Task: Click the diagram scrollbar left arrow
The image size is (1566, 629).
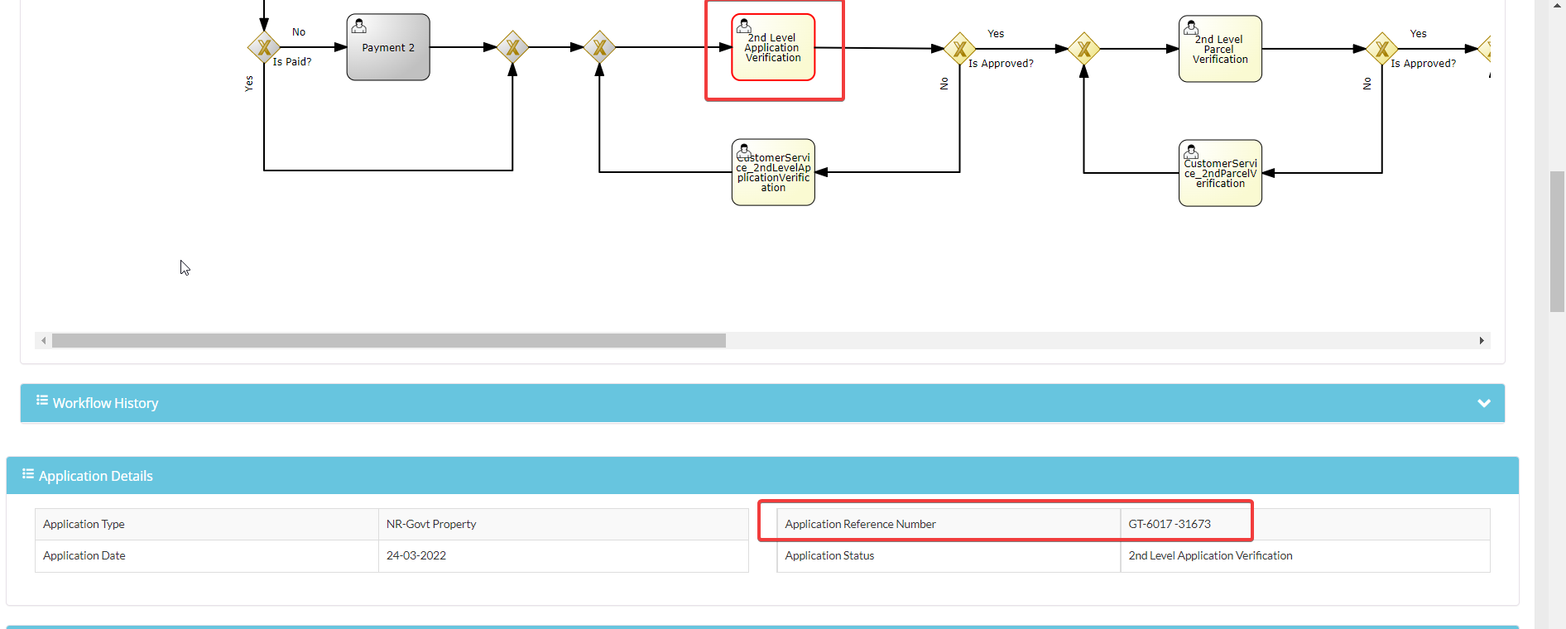Action: [x=43, y=340]
